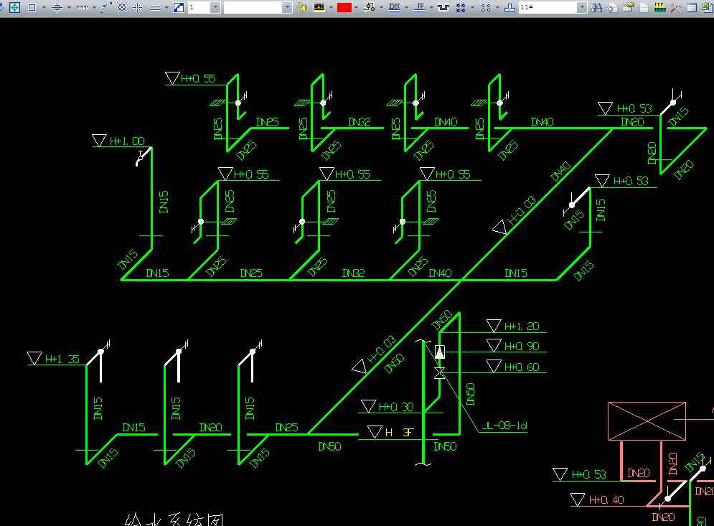Expand arrow beside red color swatch

pyautogui.click(x=356, y=8)
